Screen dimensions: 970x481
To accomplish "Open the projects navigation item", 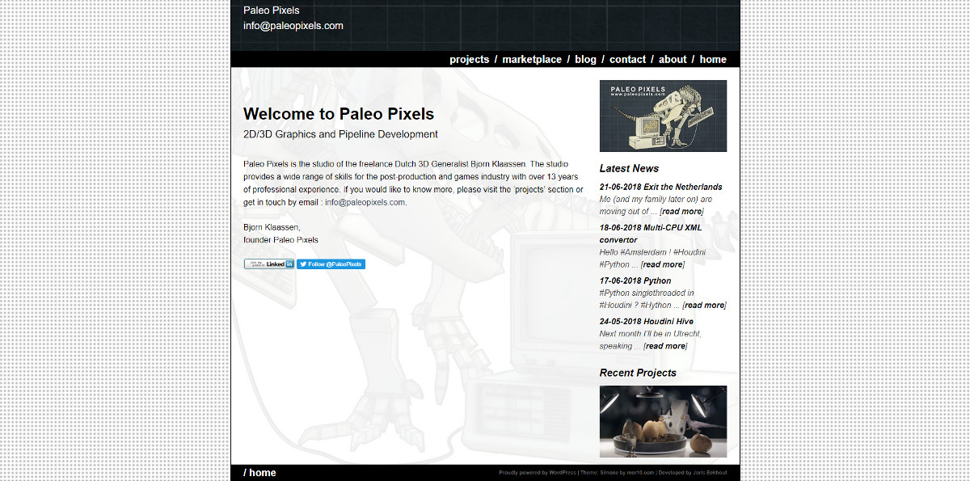I will point(470,58).
